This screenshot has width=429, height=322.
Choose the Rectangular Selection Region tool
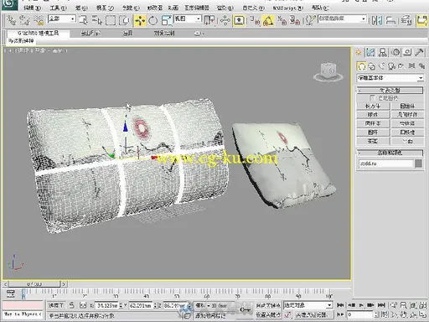click(x=111, y=20)
